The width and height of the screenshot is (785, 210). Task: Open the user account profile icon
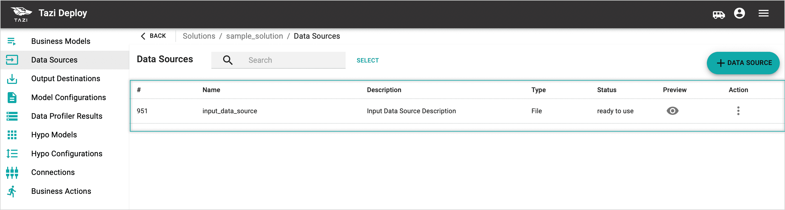(739, 13)
